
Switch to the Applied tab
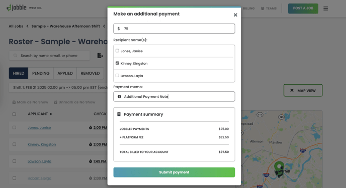coord(65,73)
